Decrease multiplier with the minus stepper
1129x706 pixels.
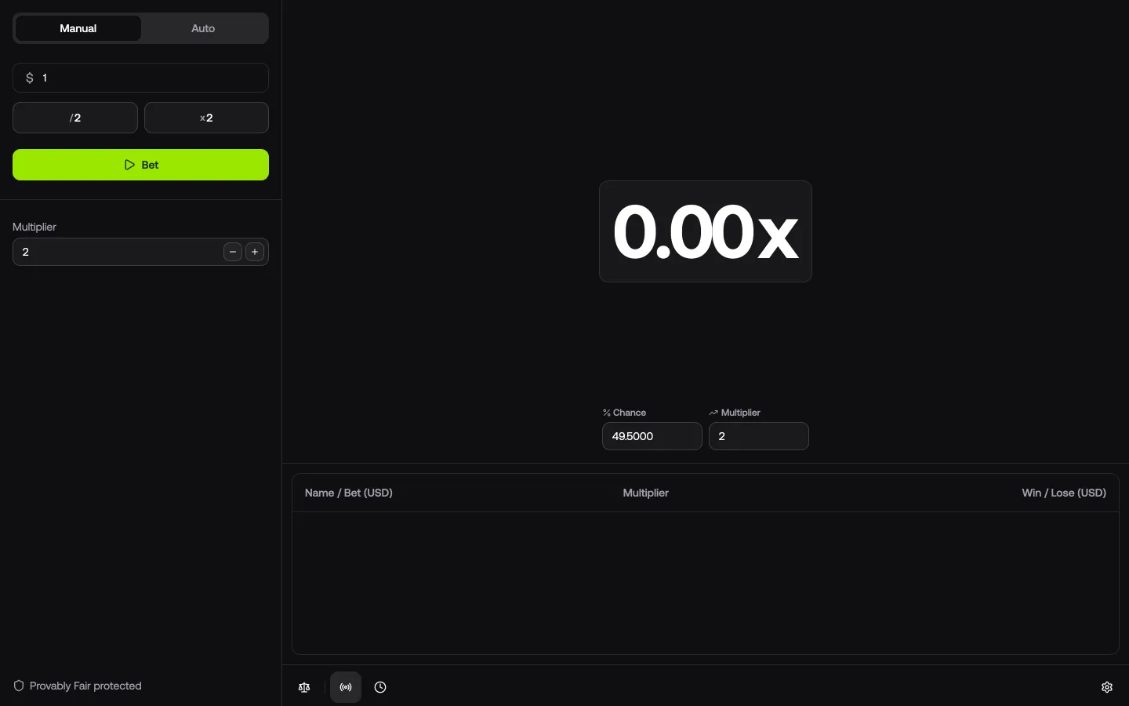click(x=233, y=252)
